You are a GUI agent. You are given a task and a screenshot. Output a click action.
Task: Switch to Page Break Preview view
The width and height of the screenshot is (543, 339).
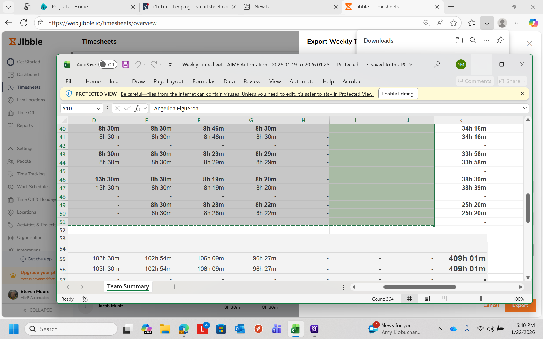[443, 299]
